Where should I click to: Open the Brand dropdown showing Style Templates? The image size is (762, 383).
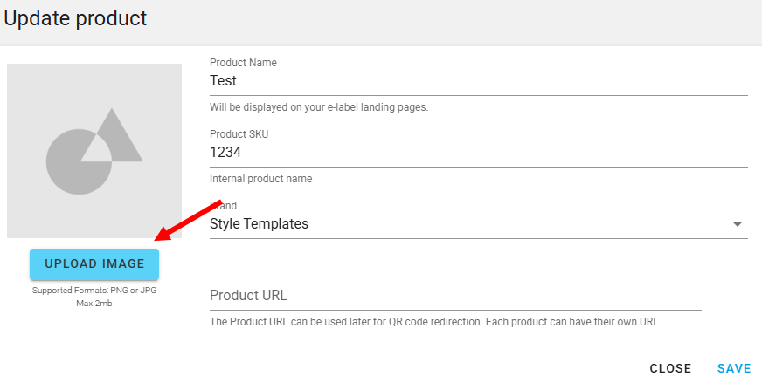[x=479, y=224]
